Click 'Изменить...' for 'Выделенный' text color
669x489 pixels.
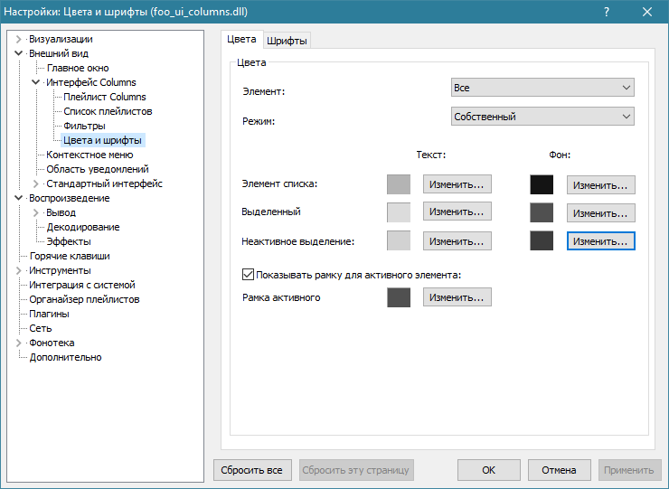coord(457,212)
